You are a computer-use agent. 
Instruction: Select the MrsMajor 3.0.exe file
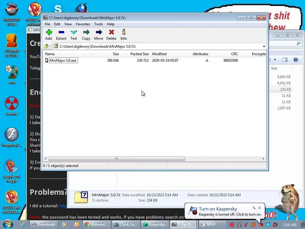coord(63,60)
